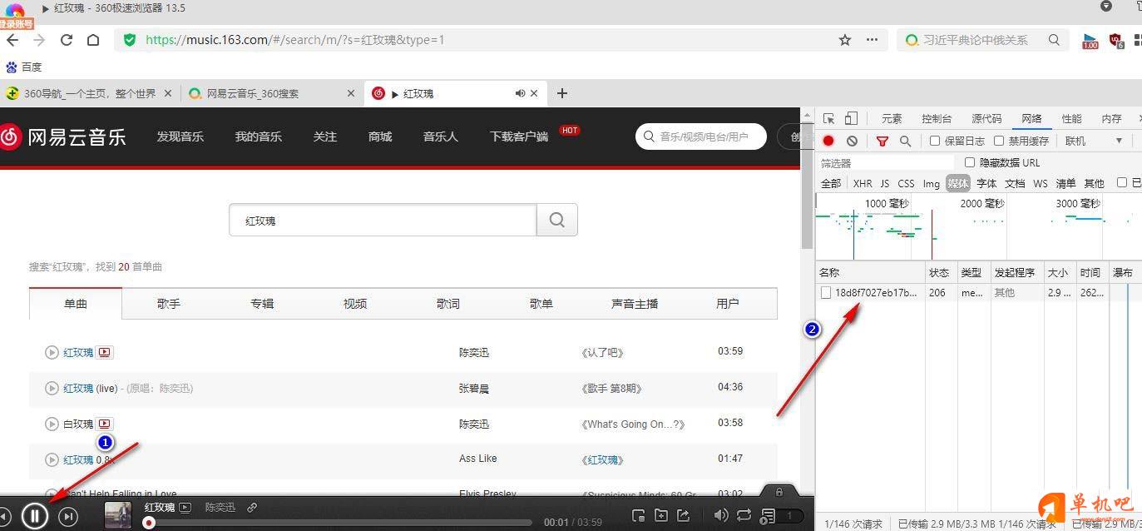Enable the 保留日志 checkbox
This screenshot has width=1142, height=531.
pos(935,141)
